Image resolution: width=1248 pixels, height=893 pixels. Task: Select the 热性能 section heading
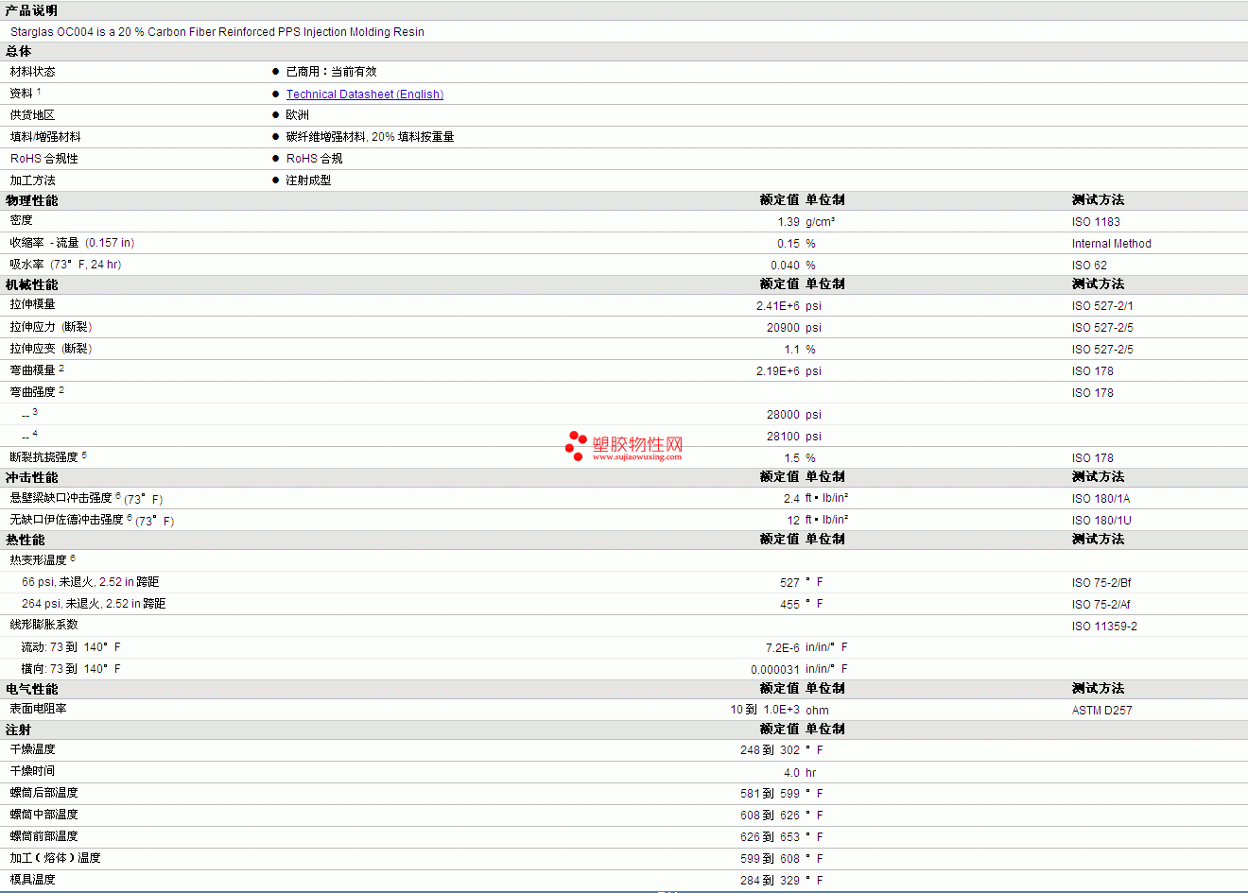(x=26, y=541)
